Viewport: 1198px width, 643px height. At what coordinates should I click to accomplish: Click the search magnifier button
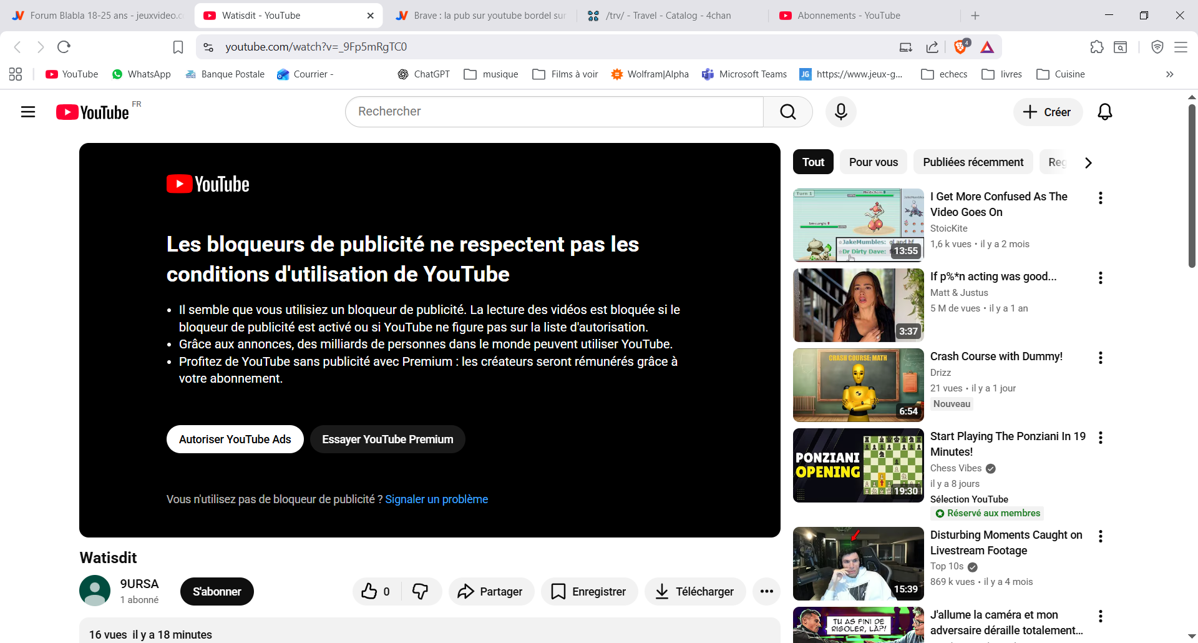(x=787, y=112)
